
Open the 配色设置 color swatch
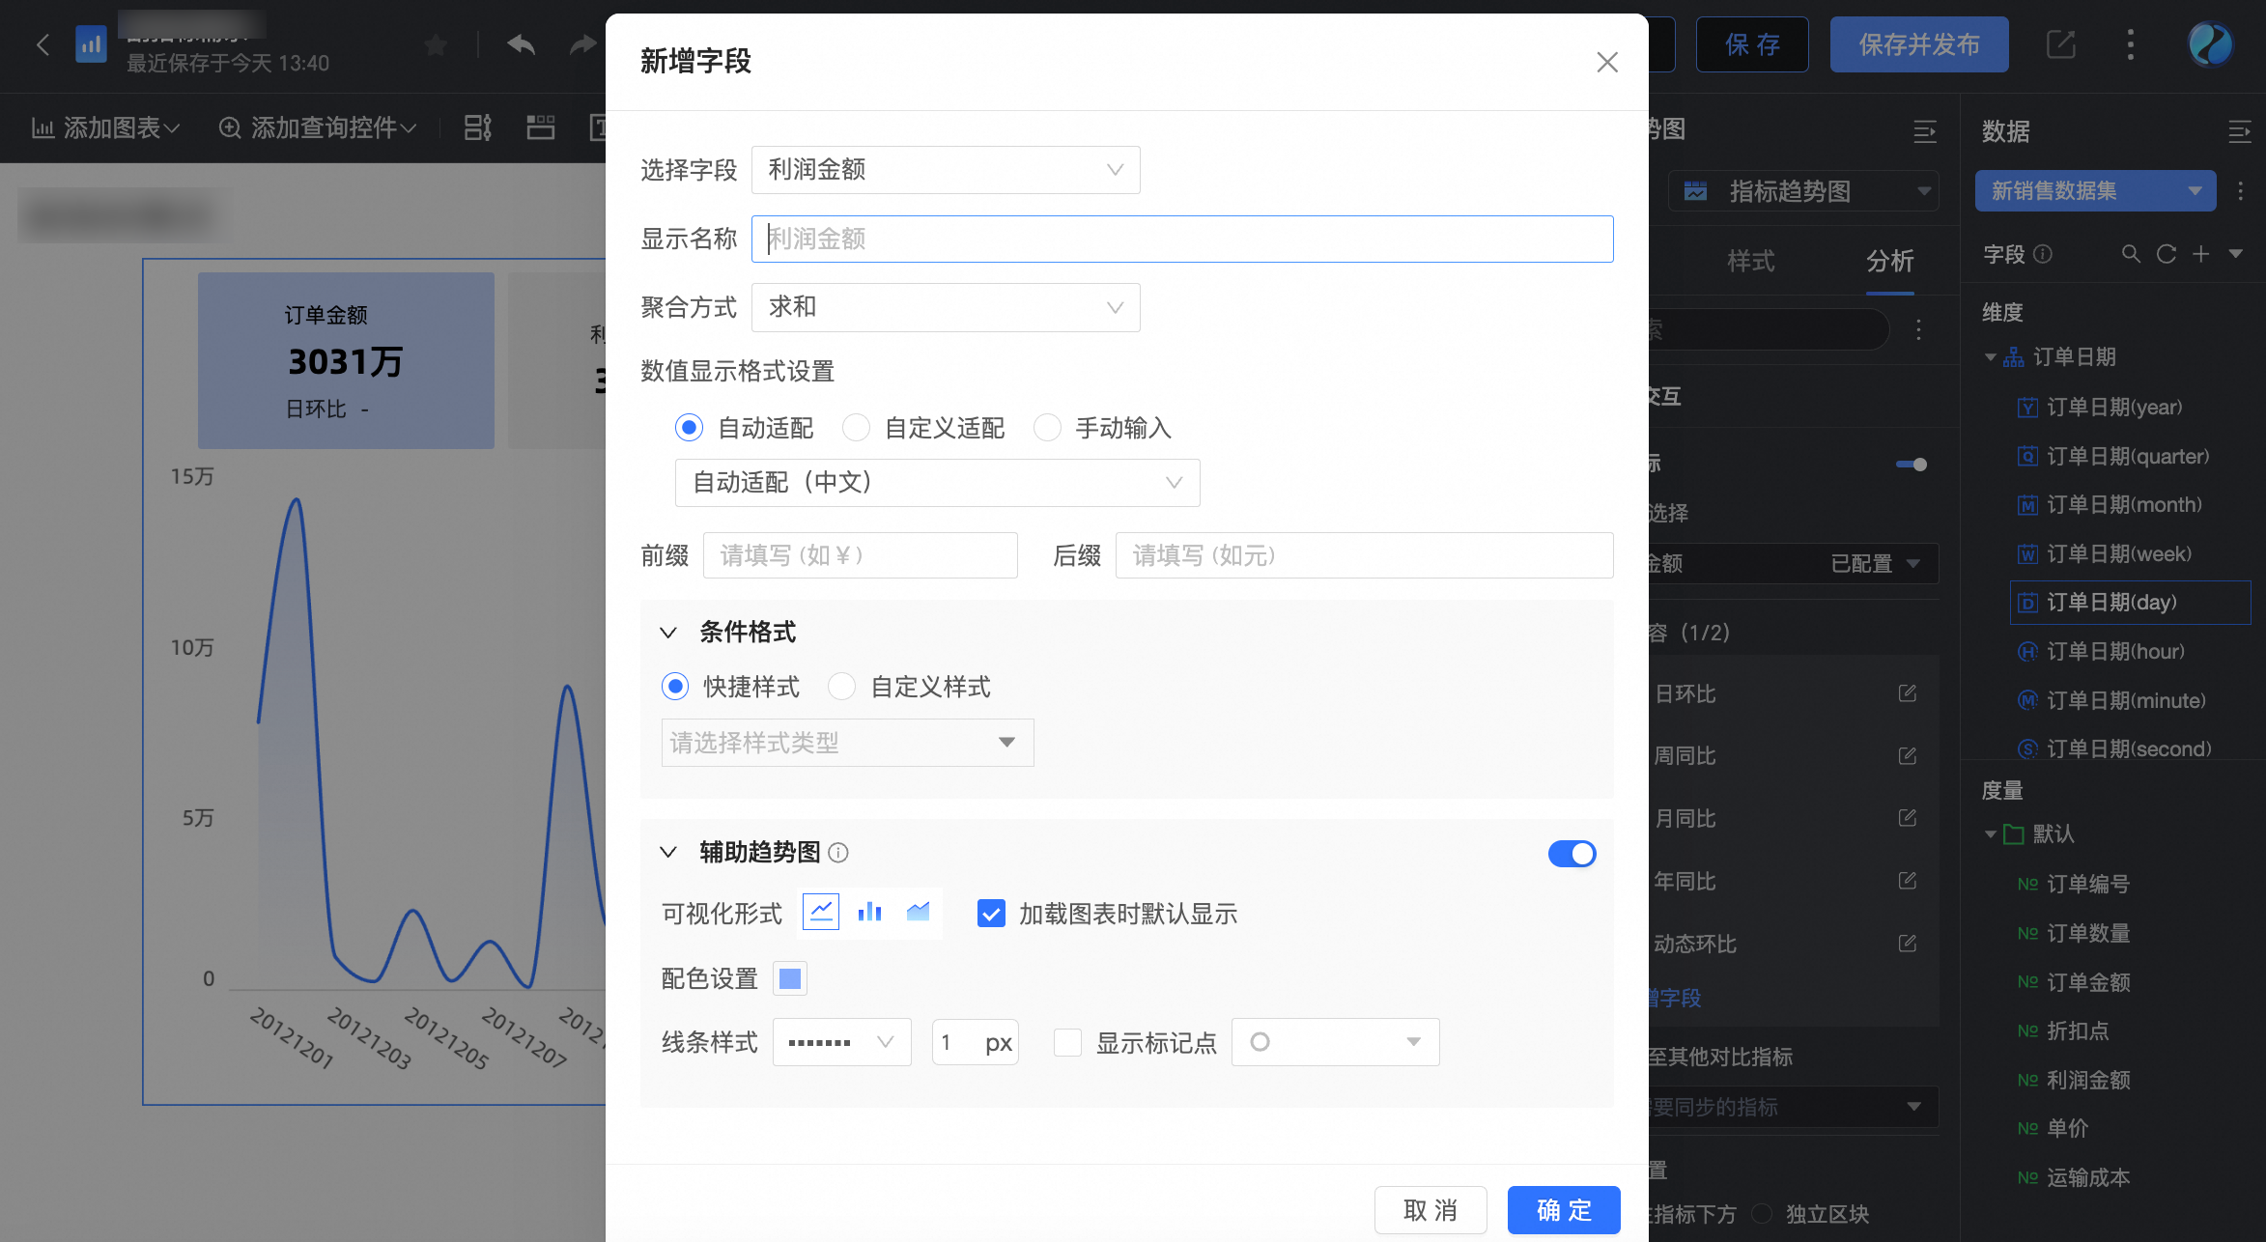click(x=790, y=979)
